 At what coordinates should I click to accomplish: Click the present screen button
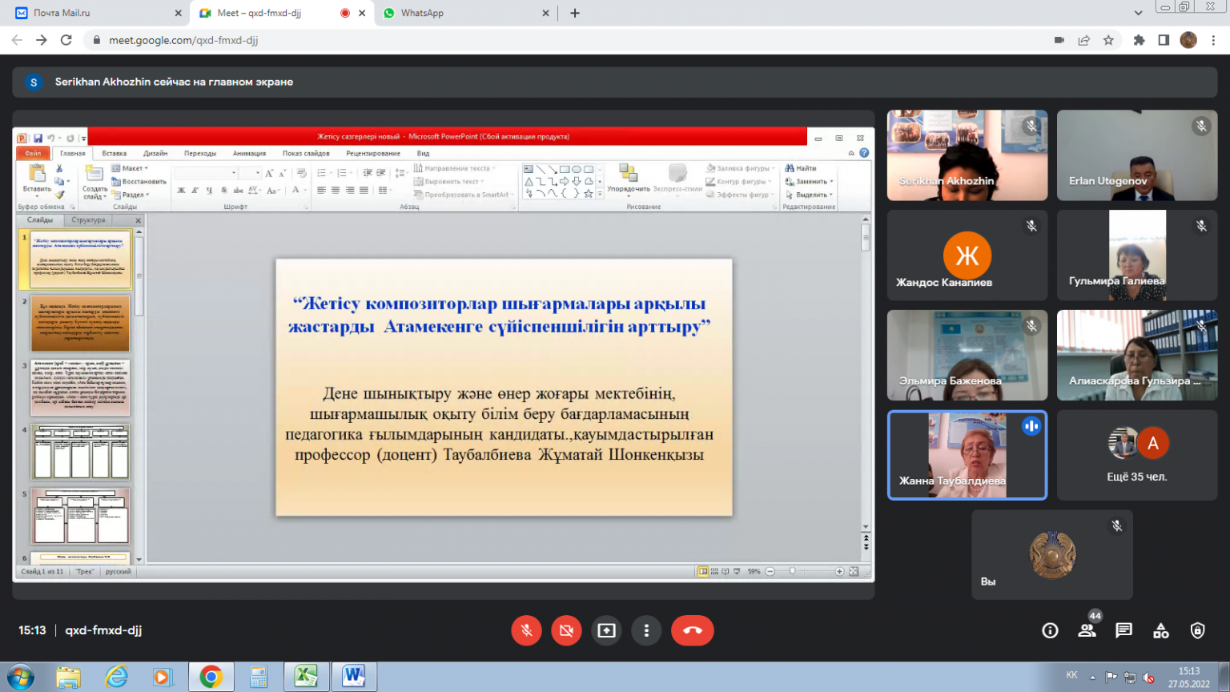point(606,630)
